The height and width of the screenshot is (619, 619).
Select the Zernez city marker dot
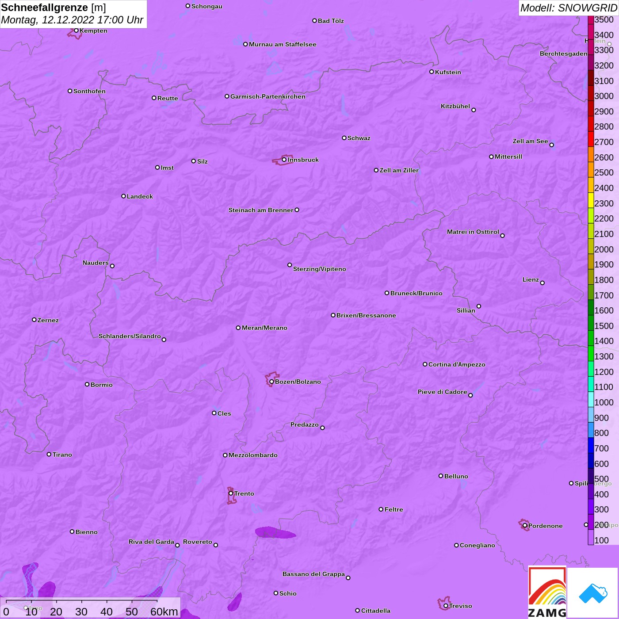(x=34, y=320)
